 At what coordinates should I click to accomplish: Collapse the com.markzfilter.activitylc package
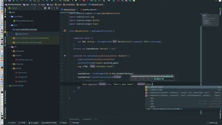coord(12,30)
